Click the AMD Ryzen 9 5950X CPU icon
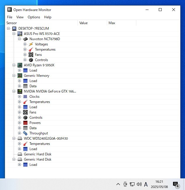This screenshot has width=185, height=190. pos(20,65)
